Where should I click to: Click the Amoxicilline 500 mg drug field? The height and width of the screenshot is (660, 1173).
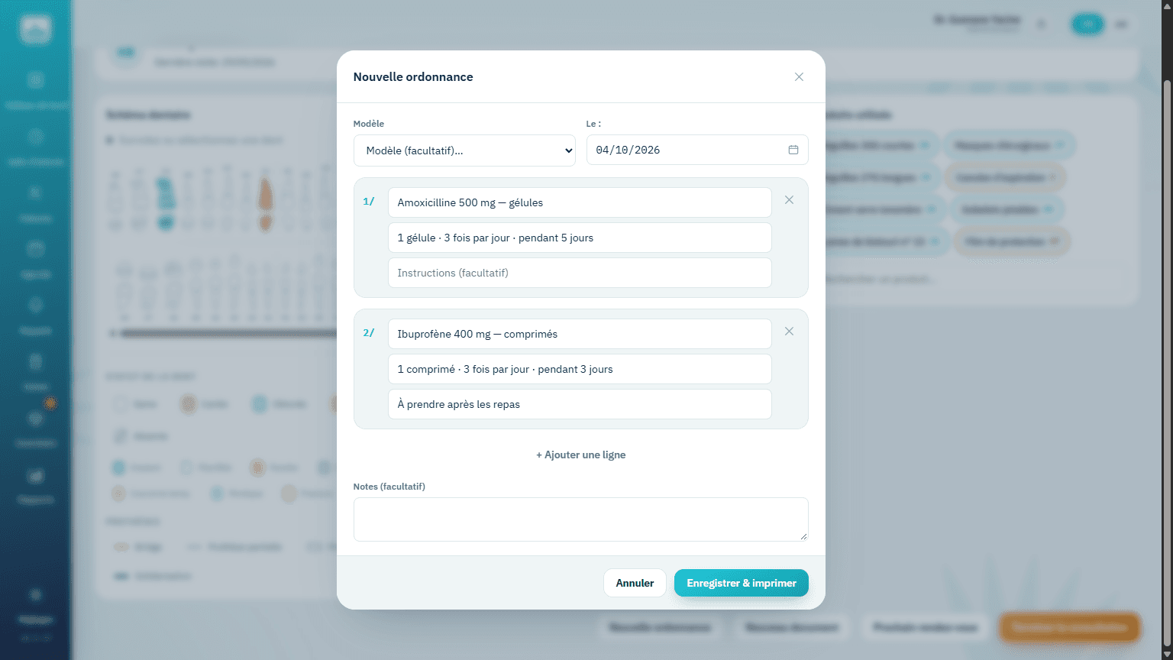tap(580, 202)
